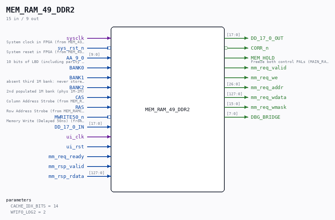Viewport: 335px width, 220px height.
Task: Click the inversion bubble on sys_rst_n input
Action: click(109, 48)
